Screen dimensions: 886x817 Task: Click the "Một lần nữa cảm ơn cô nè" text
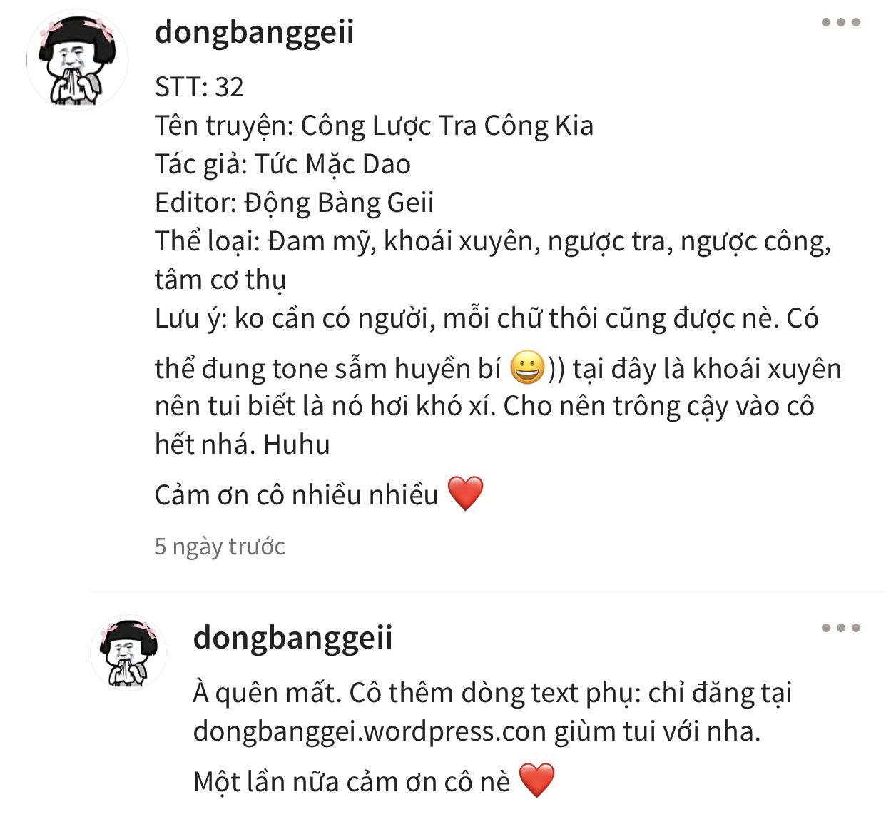352,782
